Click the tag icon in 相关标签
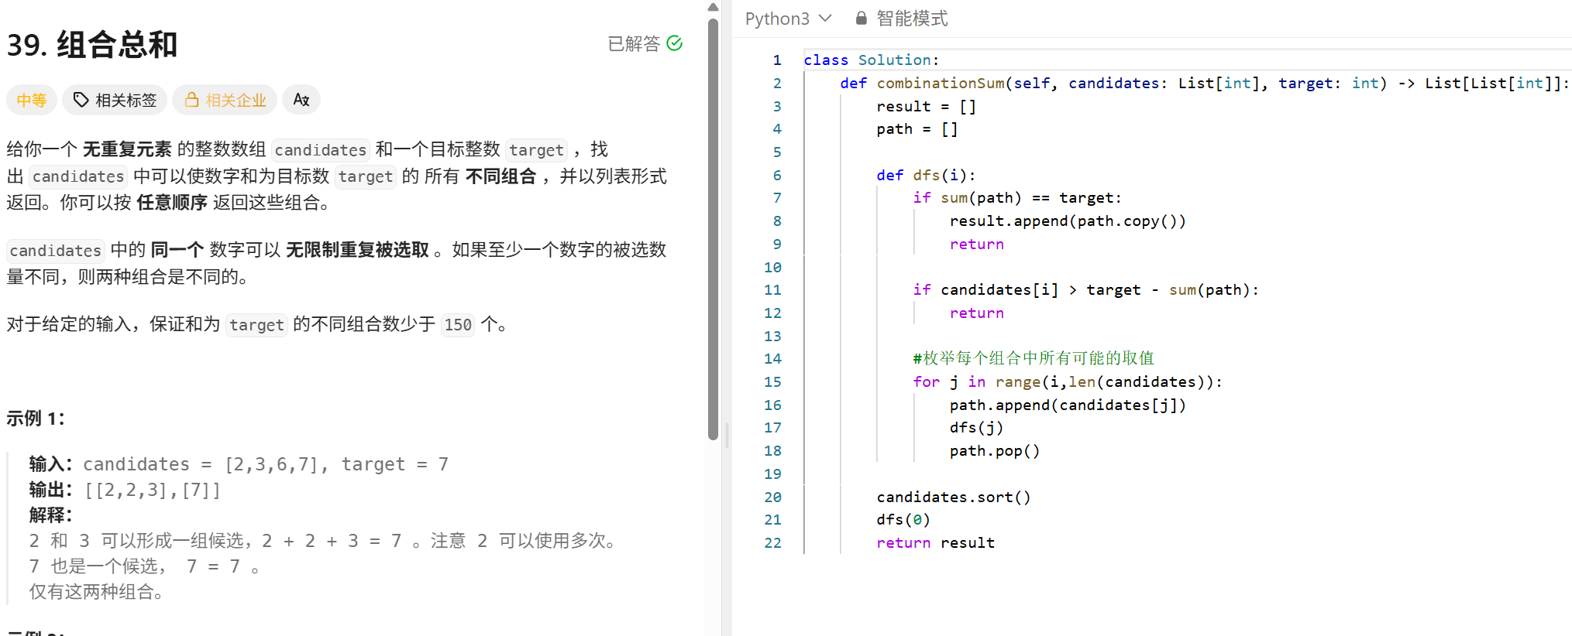 pos(81,100)
